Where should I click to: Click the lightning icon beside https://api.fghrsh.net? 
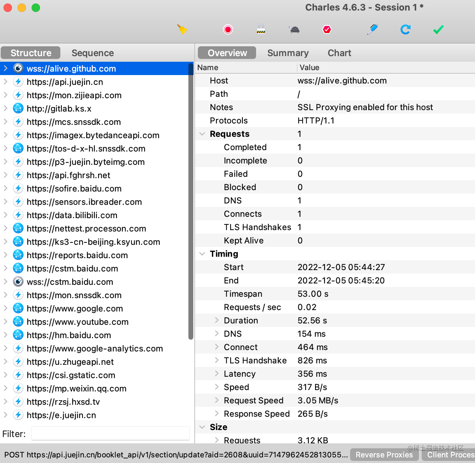[18, 175]
